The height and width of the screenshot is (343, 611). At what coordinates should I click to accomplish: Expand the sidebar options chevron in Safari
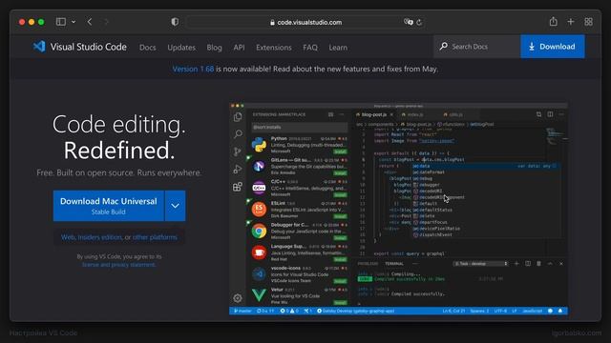(x=74, y=22)
